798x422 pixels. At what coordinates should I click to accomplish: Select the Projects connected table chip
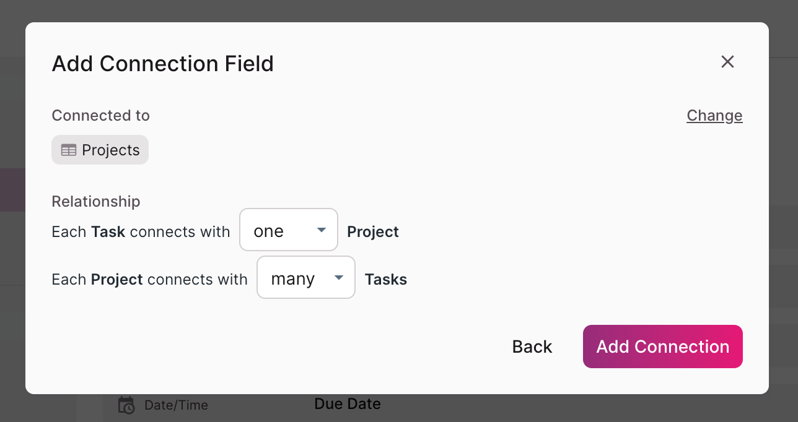(x=100, y=149)
